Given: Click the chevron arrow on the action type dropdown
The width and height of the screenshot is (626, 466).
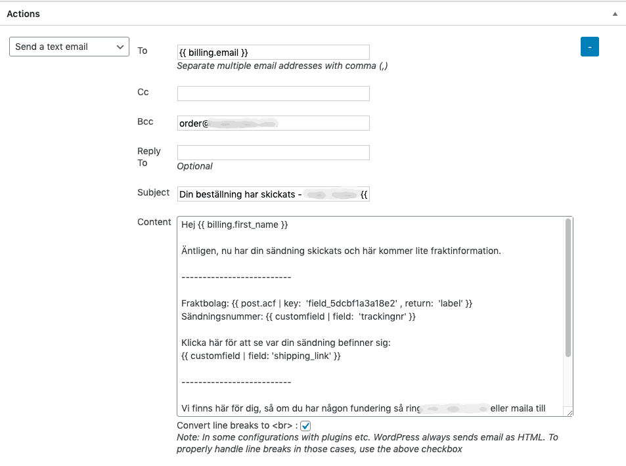Looking at the screenshot, I should click(122, 47).
